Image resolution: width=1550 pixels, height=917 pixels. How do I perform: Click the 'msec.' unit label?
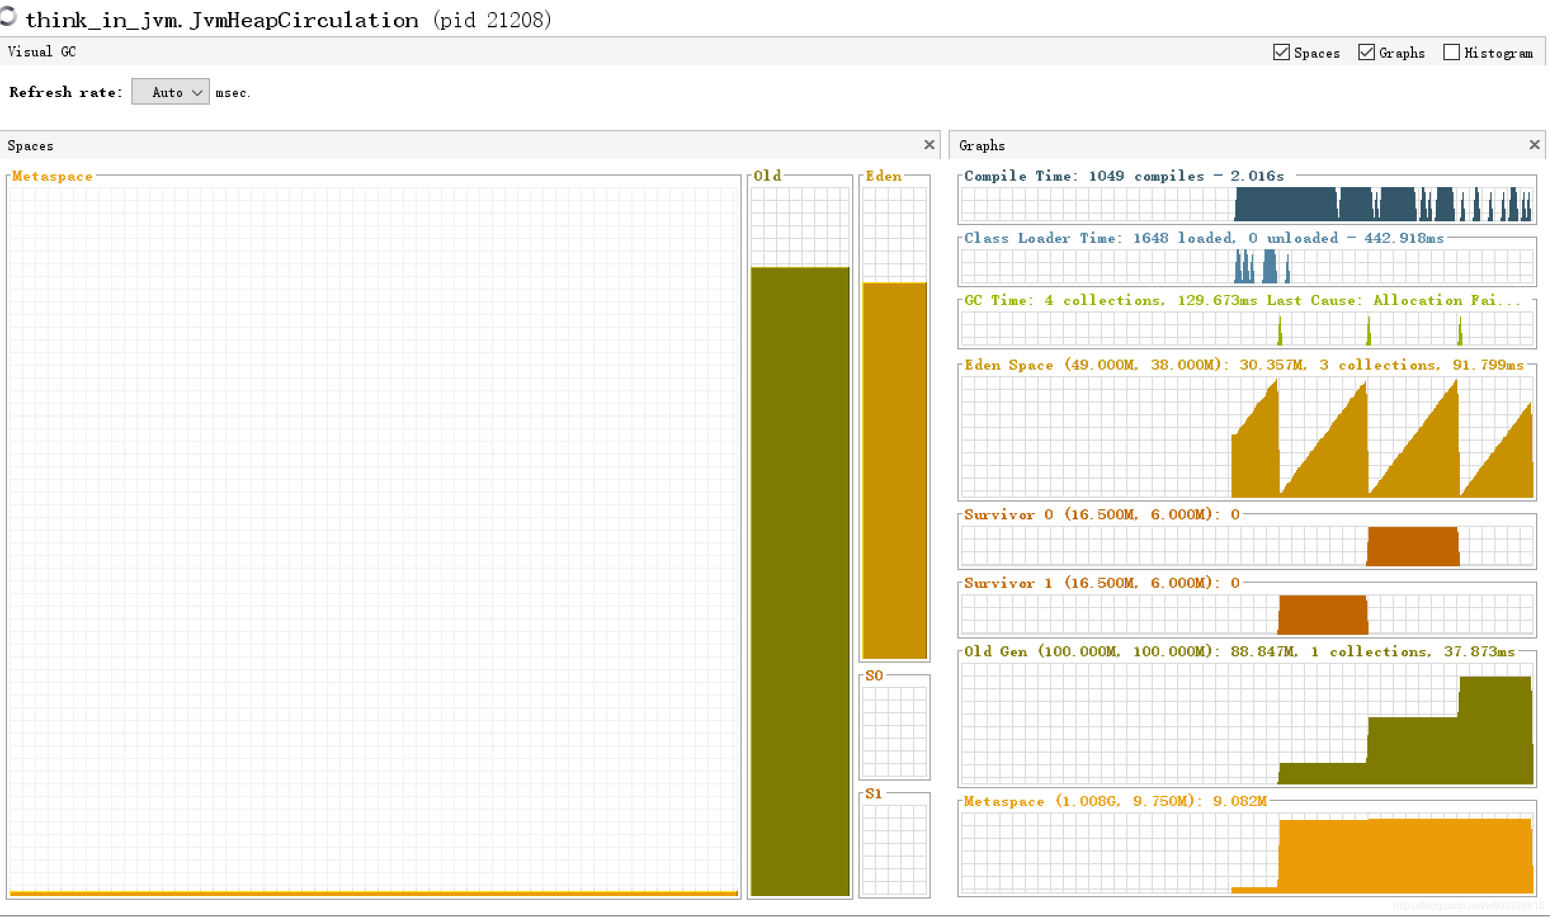tap(232, 93)
